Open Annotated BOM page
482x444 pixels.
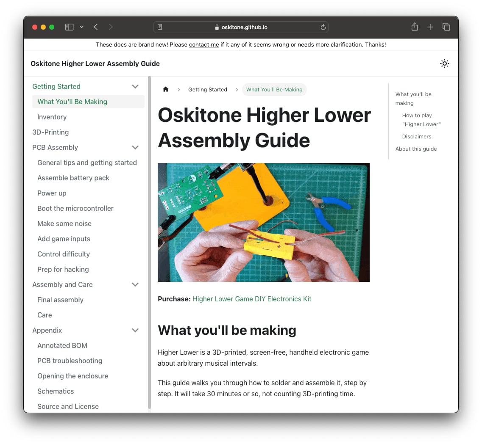point(62,345)
